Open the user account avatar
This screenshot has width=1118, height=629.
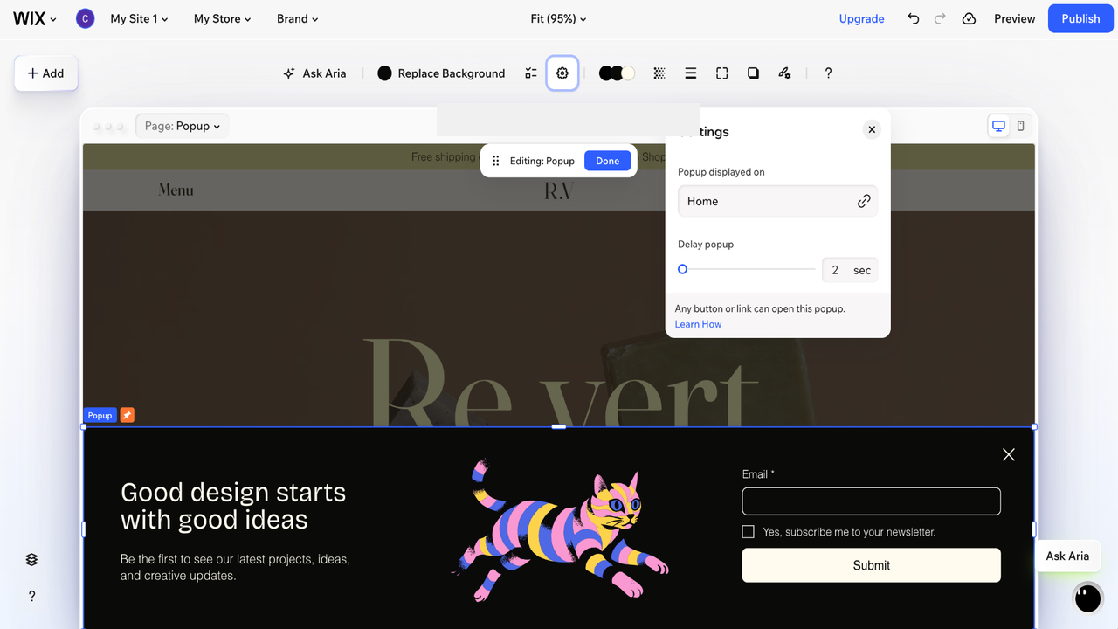85,18
